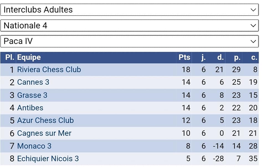The width and height of the screenshot is (266, 168).
Task: Click the Antibes team link
Action: coord(30,108)
